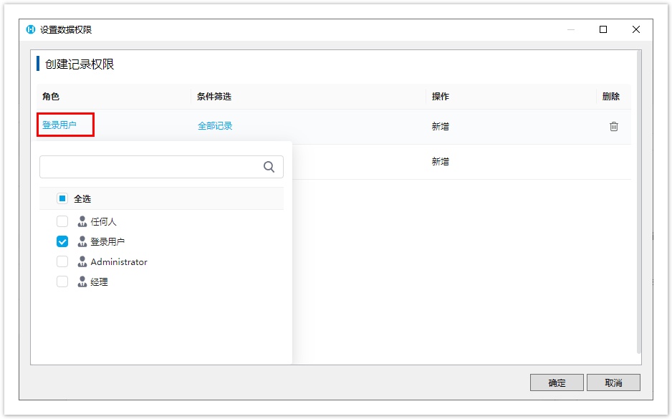The image size is (672, 419).
Task: Toggle the 全选 select-all checkbox
Action: point(62,199)
